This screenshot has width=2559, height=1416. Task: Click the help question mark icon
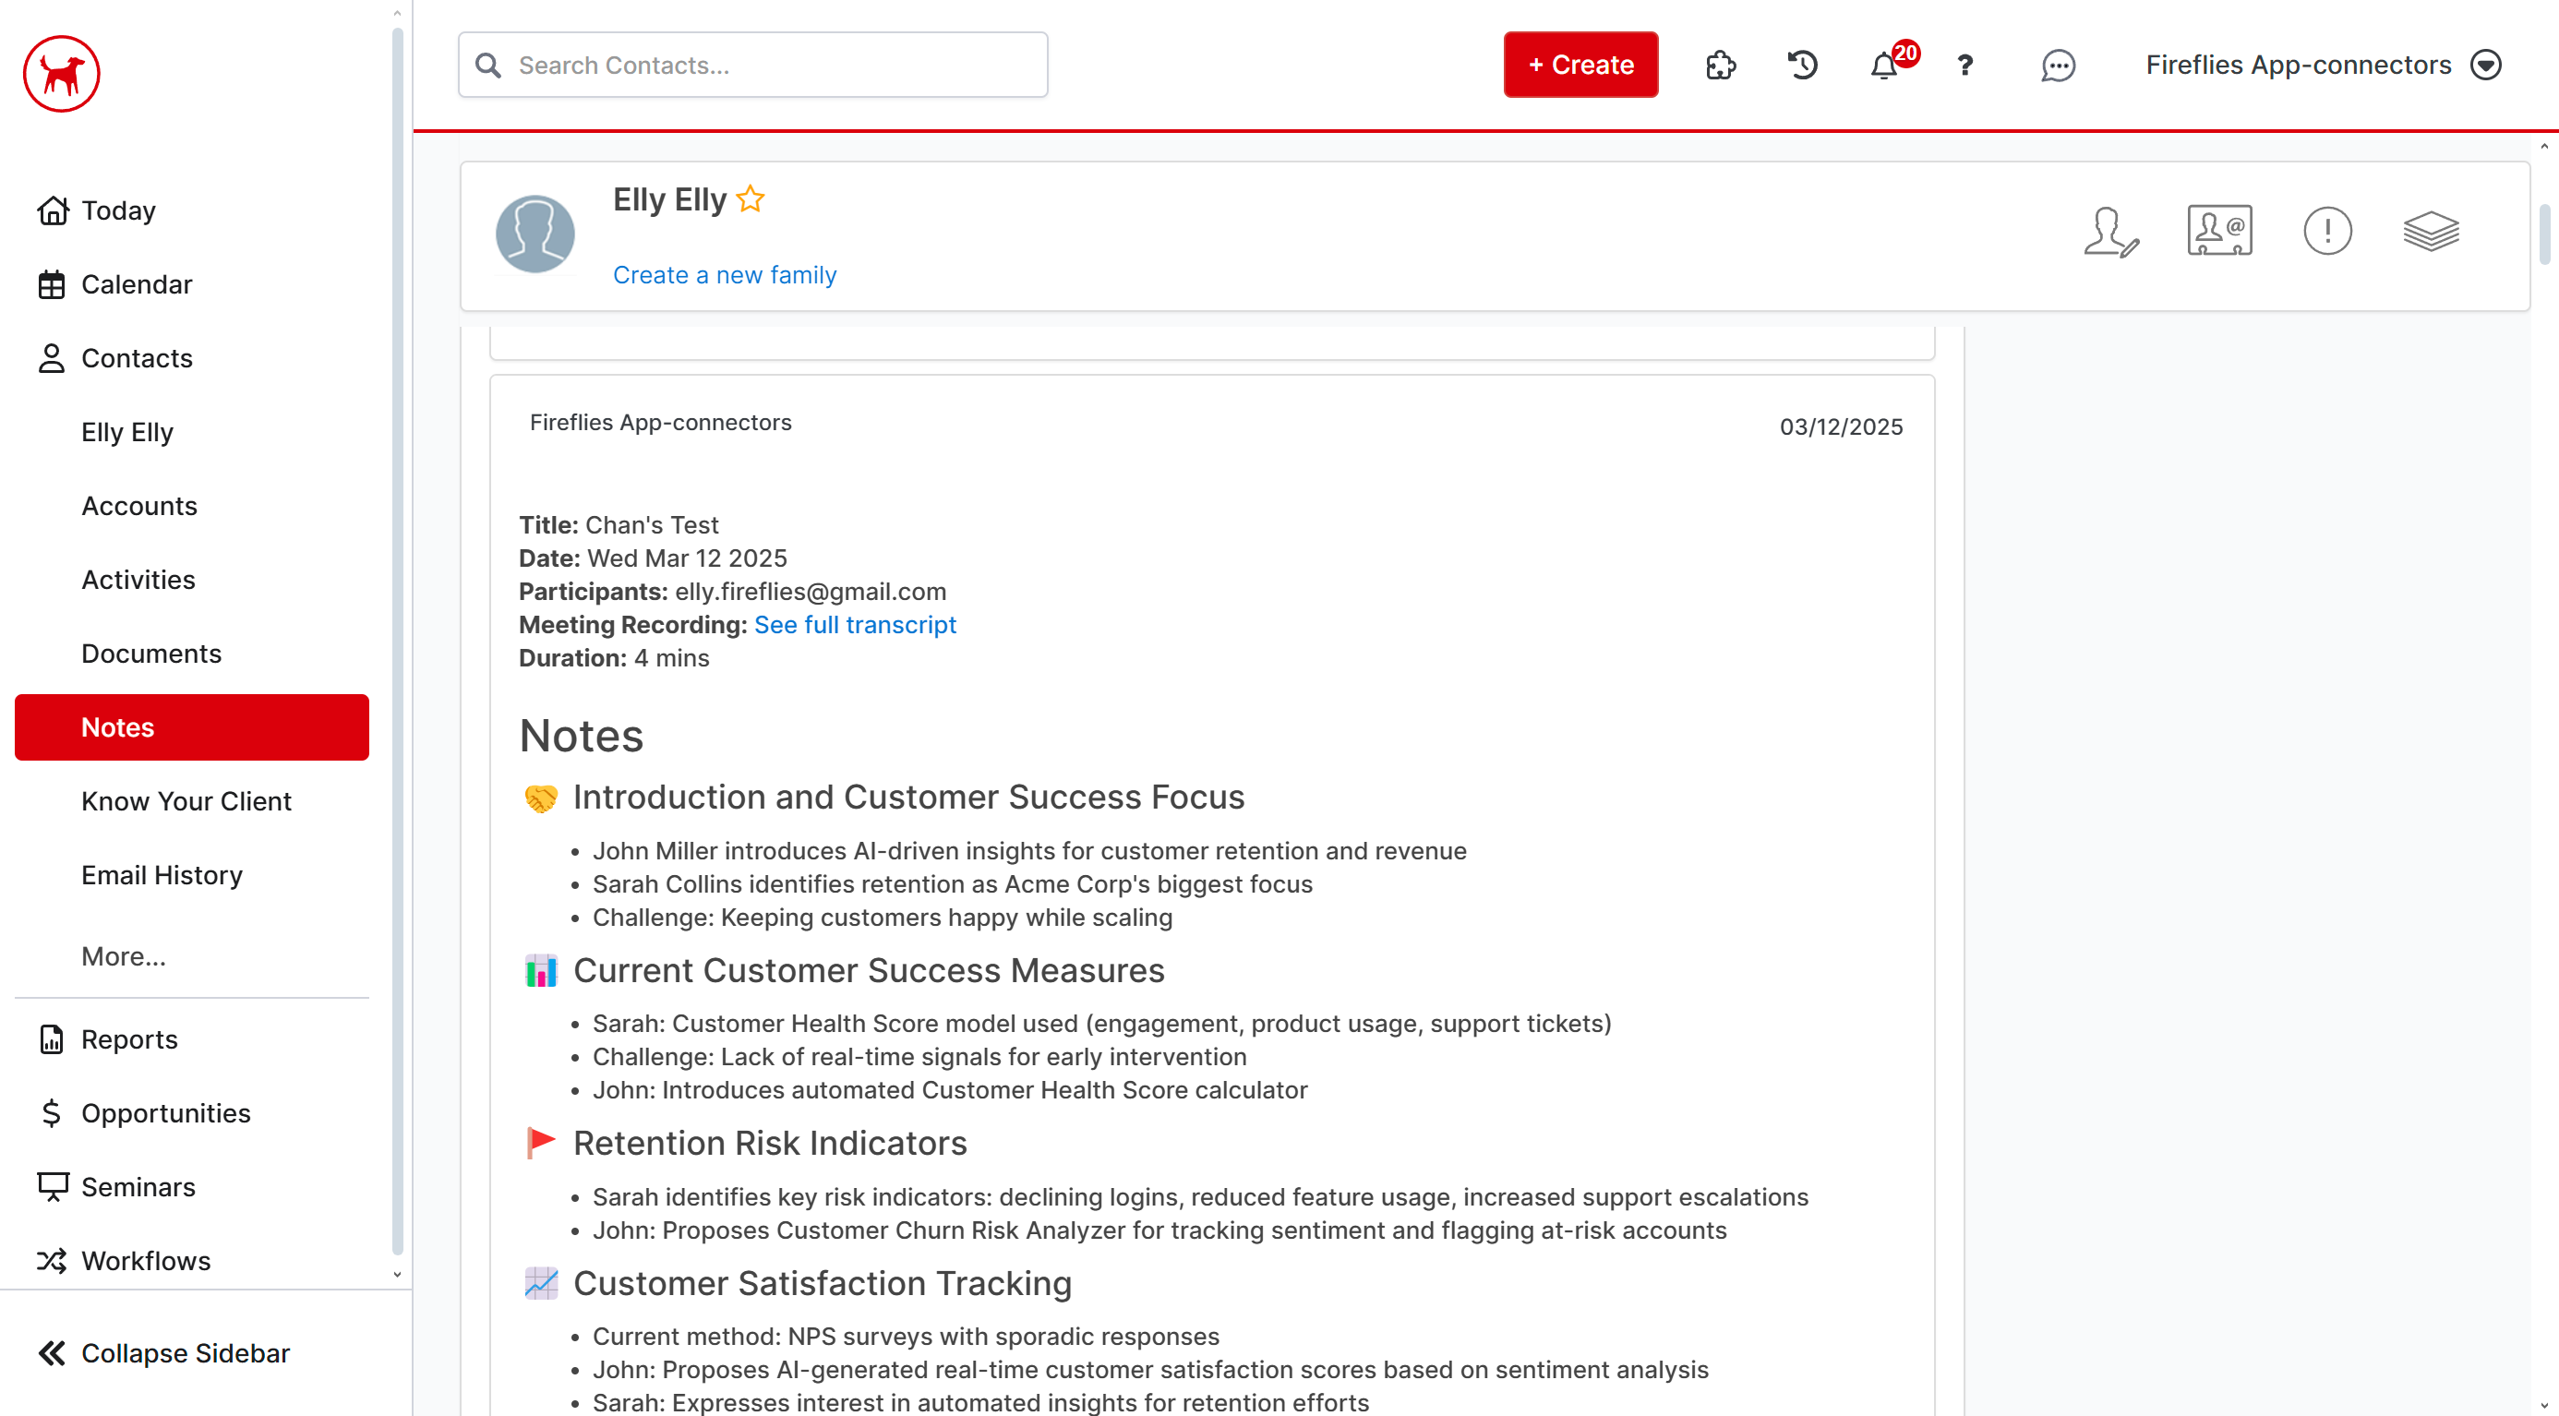(x=1964, y=66)
